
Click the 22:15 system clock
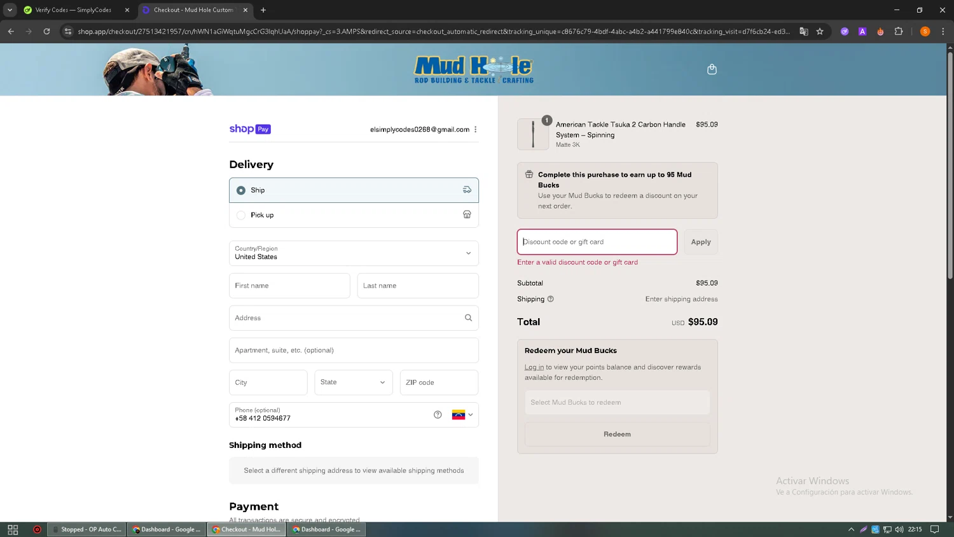click(915, 529)
